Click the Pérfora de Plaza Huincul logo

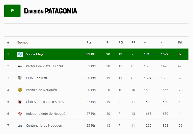coord(20,66)
